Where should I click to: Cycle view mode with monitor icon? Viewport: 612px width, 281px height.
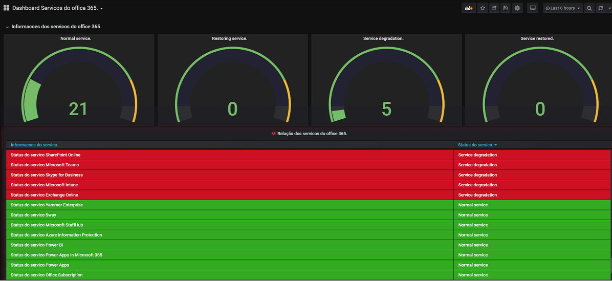[x=532, y=8]
